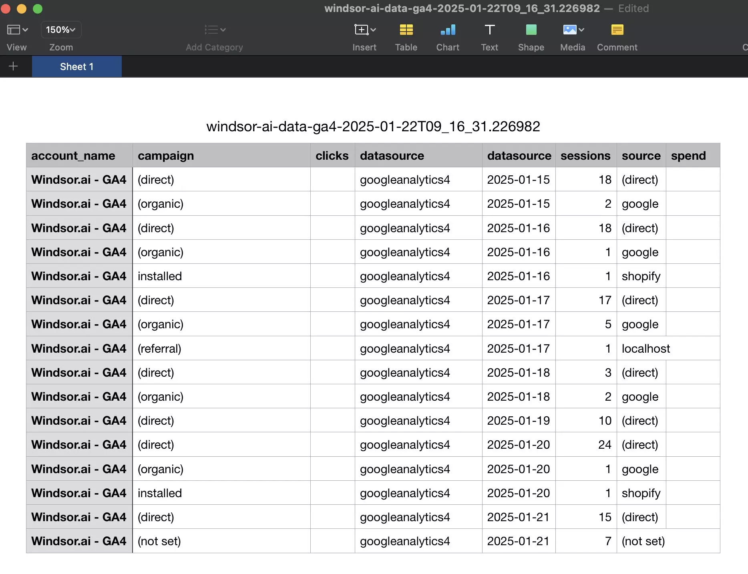Select the shopify source on 2025-01-20 row

(641, 493)
